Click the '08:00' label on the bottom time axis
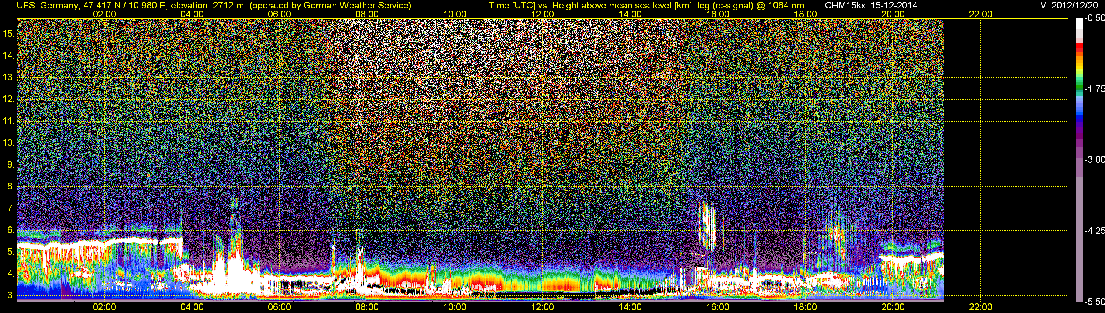The image size is (1105, 313). tap(367, 307)
